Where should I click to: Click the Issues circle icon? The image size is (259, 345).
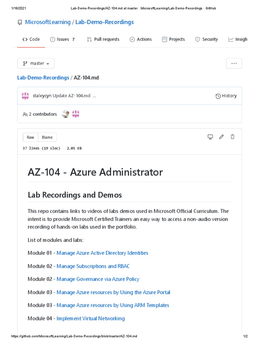(52, 39)
